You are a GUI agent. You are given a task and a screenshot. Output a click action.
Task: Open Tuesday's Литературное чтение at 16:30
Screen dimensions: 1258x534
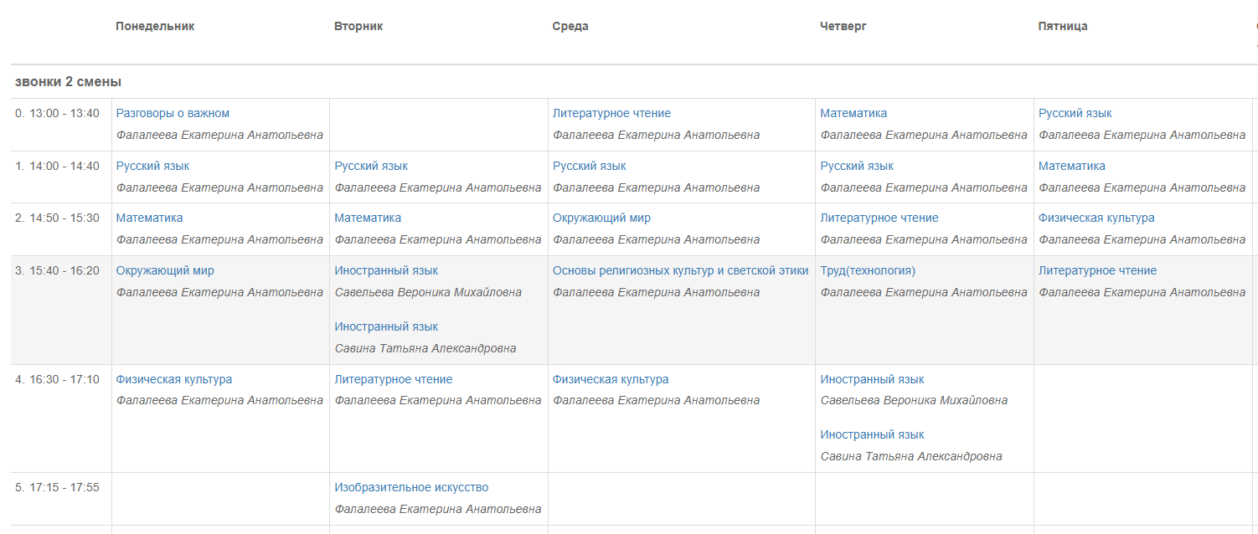point(394,379)
